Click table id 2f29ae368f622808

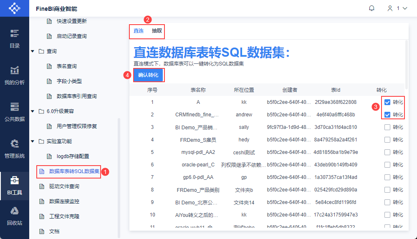point(336,102)
